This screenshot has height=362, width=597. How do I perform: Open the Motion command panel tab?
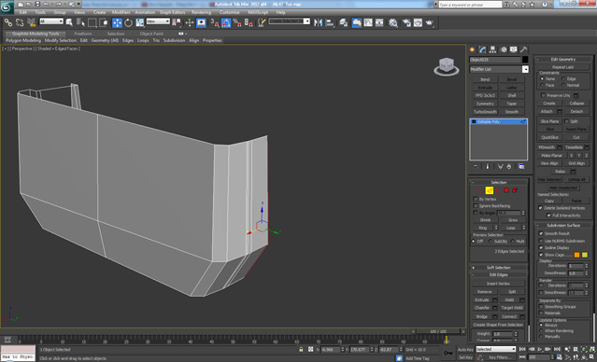pos(504,49)
